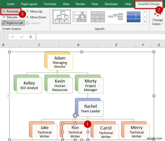This screenshot has width=165, height=141.
Task: Select the Merry Technical Writer box
Action: tap(136, 132)
